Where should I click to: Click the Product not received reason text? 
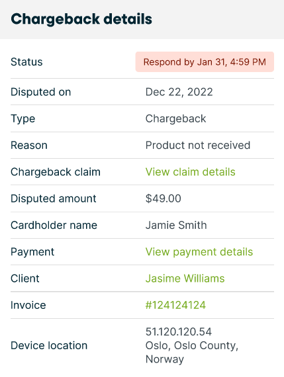[198, 146]
